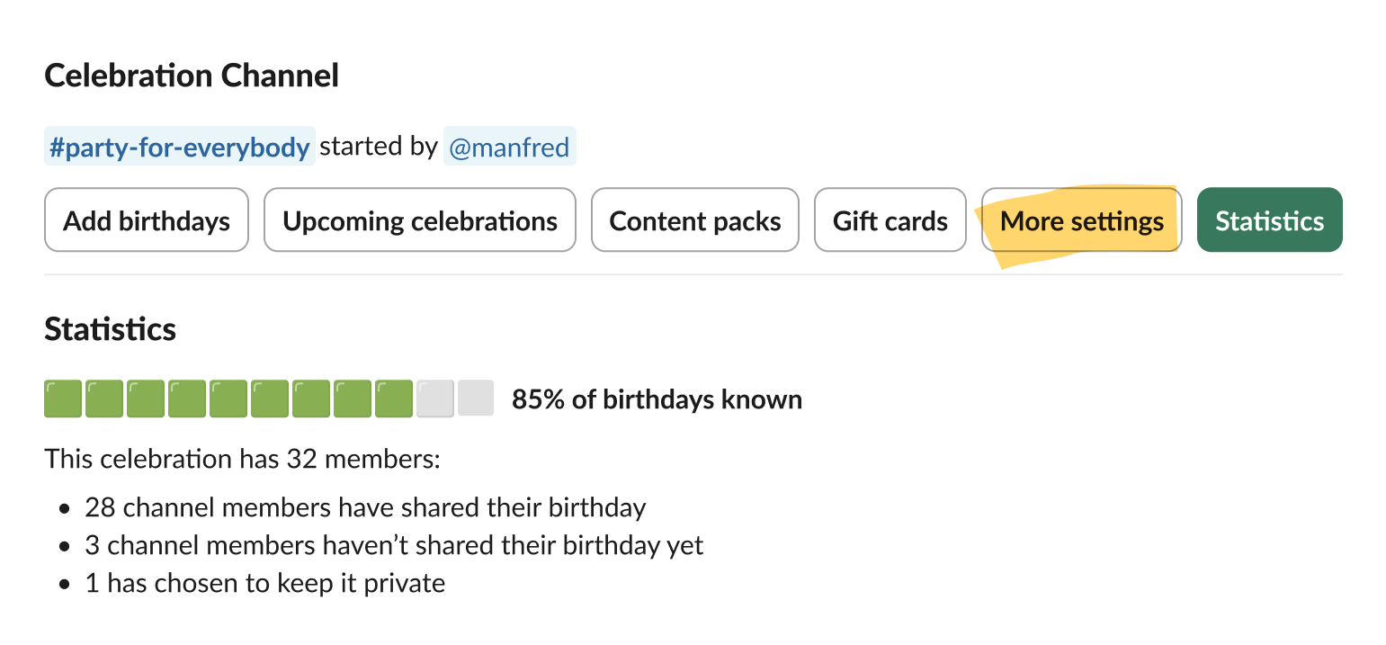Screen dimensions: 1386x645
Task: Click the Statistics section heading
Action: 110,329
